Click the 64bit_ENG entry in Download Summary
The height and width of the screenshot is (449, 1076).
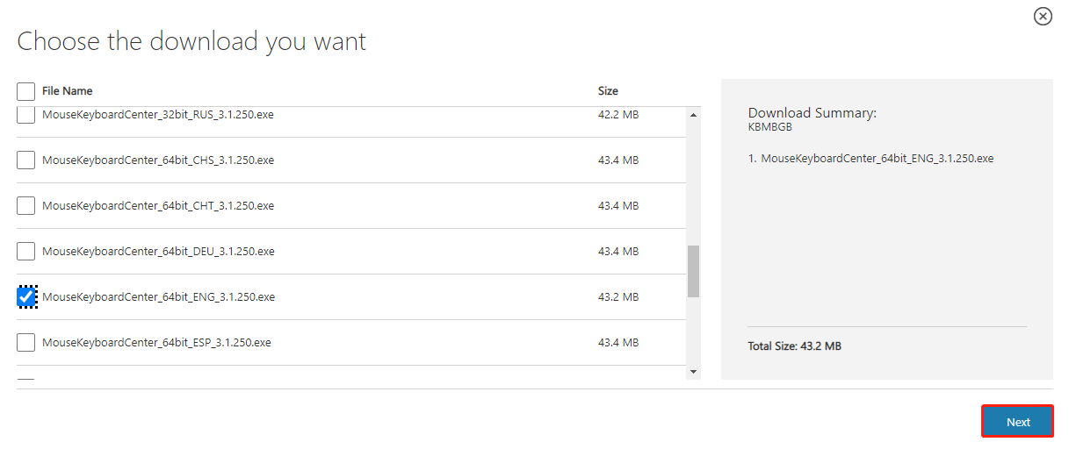pos(877,159)
